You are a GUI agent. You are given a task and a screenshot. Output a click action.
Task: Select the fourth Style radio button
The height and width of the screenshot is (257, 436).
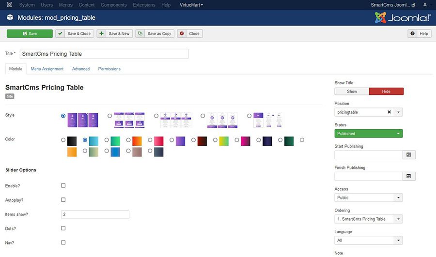[202, 116]
